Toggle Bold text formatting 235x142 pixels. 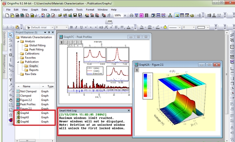point(71,27)
